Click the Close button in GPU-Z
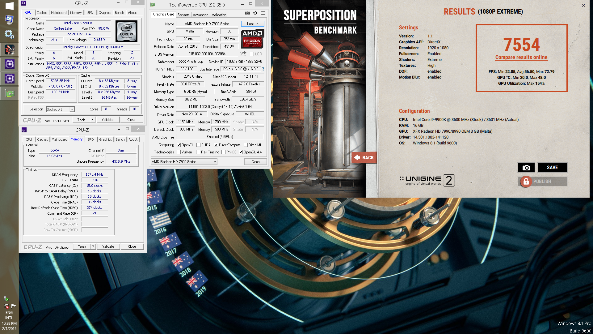Screen dimensions: 593x334 click(x=255, y=161)
